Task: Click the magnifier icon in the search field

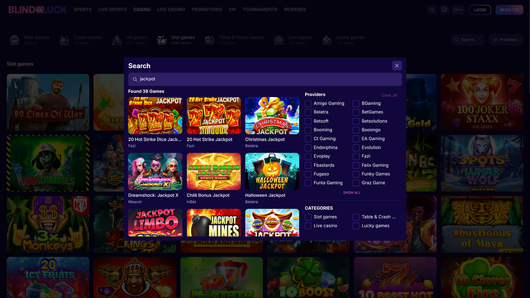Action: (135, 79)
